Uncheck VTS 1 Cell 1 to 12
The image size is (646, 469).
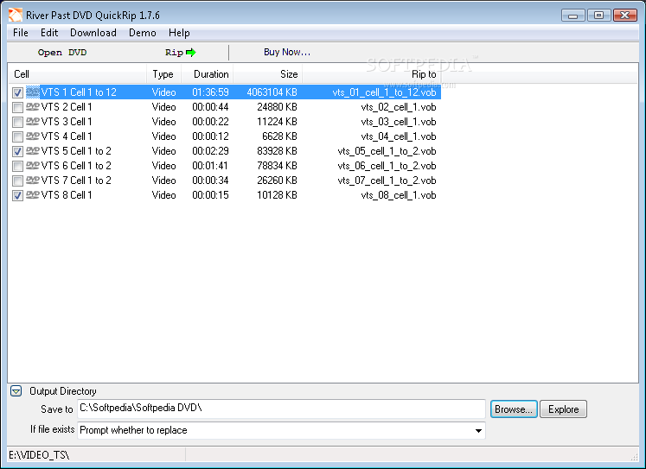17,92
